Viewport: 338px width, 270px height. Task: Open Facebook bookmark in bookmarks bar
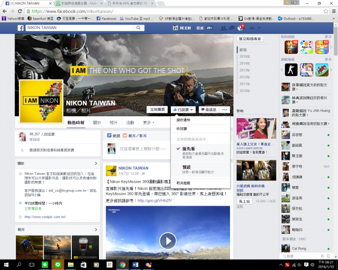coord(107,19)
